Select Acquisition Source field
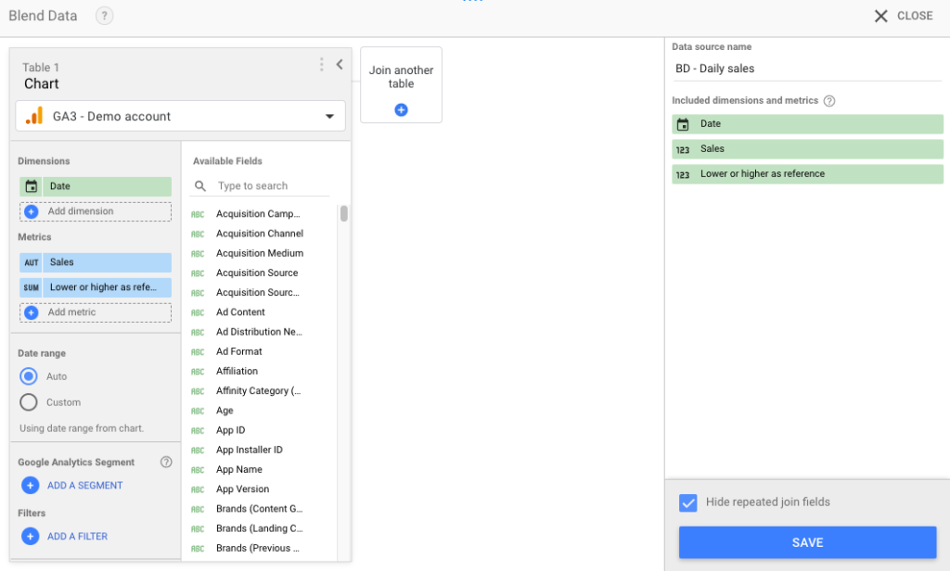 tap(259, 273)
